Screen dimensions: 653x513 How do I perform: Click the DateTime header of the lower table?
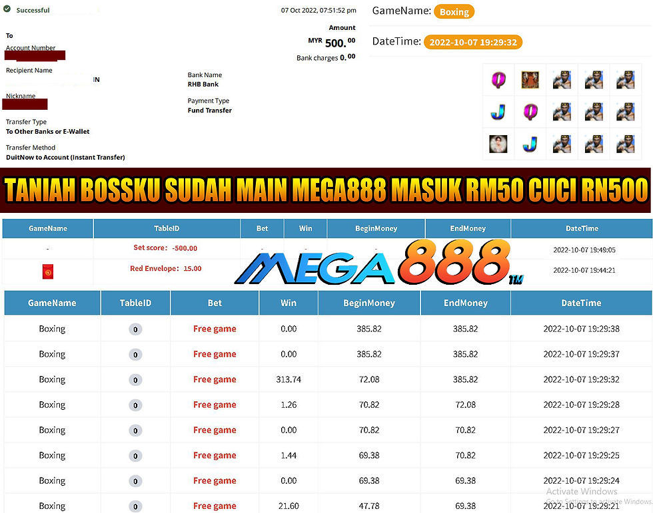pos(581,303)
